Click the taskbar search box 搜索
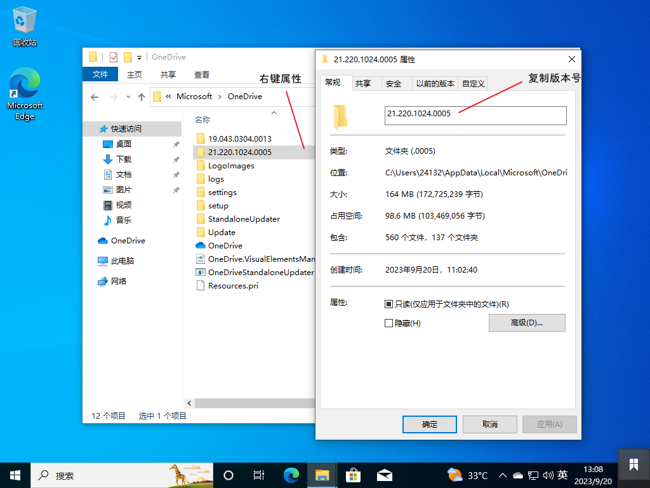 point(122,475)
